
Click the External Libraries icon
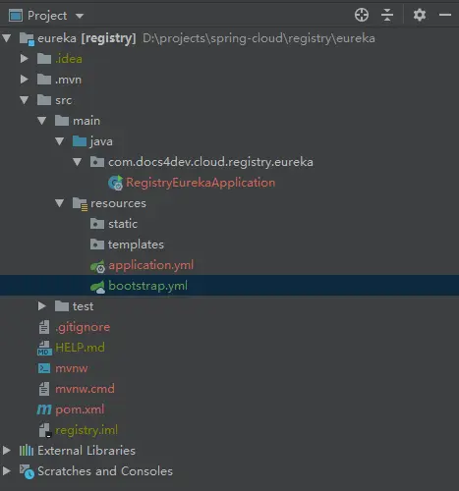27,451
